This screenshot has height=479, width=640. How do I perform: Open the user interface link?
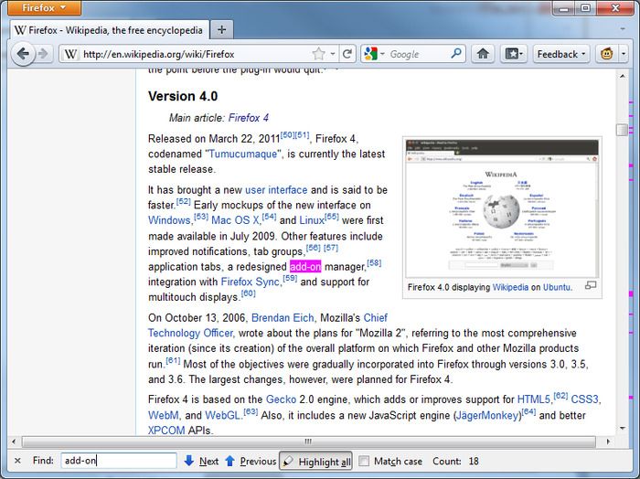point(276,190)
